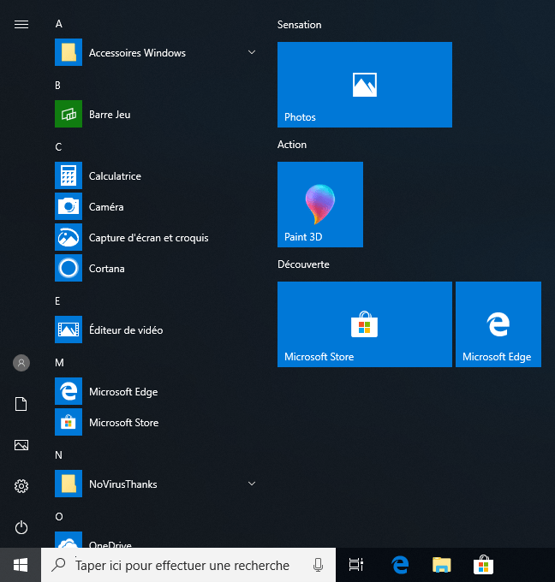The width and height of the screenshot is (555, 582).
Task: Open Microsoft Store icon in the app list
Action: click(69, 422)
